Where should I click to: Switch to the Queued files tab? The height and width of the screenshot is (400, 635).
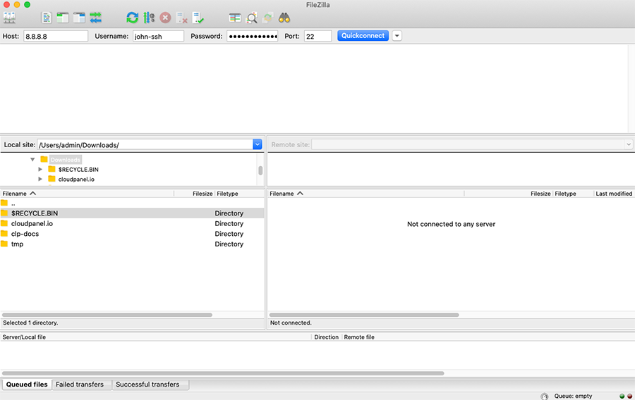[27, 385]
